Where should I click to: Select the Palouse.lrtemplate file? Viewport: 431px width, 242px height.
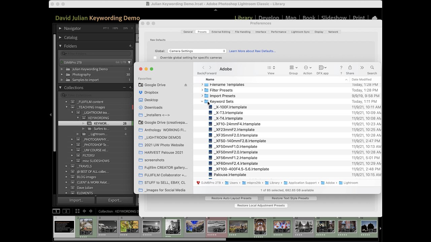tap(230, 175)
